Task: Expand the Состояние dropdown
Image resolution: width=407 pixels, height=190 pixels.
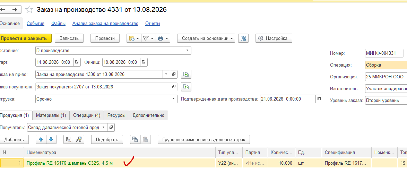Action: click(188, 50)
